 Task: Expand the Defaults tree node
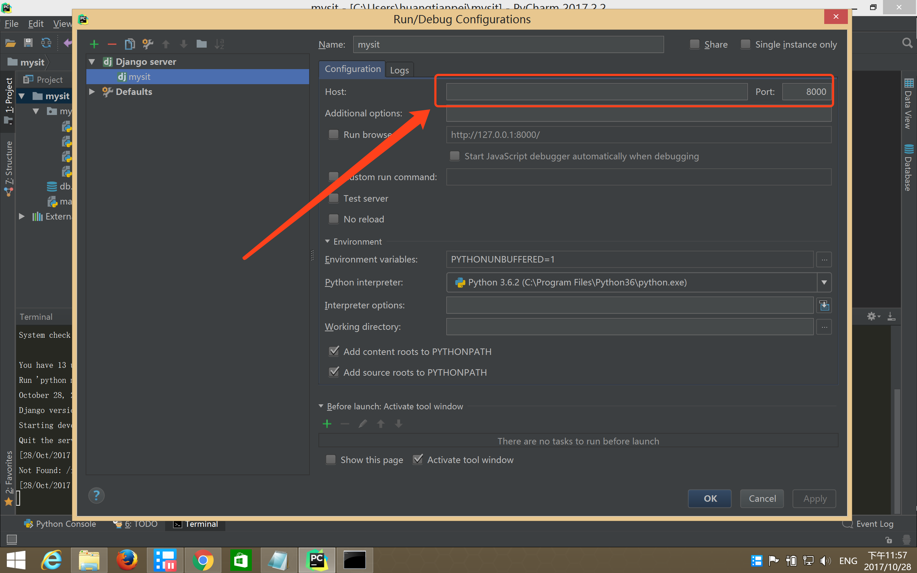tap(92, 91)
